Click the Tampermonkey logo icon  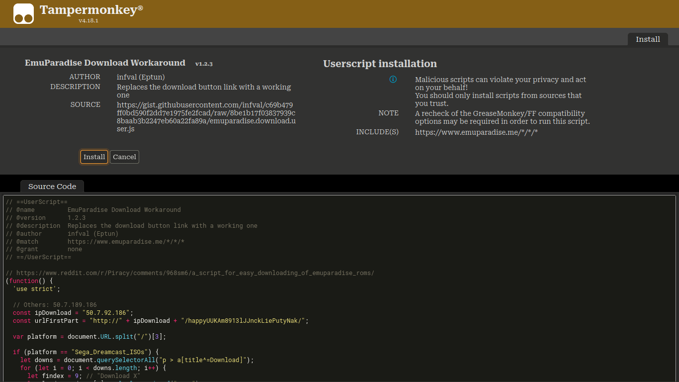tap(23, 14)
